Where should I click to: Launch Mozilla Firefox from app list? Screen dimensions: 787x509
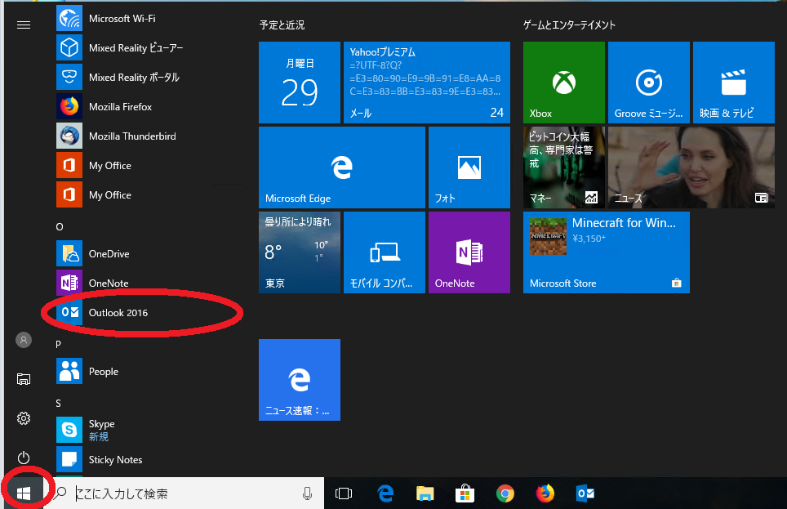pyautogui.click(x=149, y=106)
